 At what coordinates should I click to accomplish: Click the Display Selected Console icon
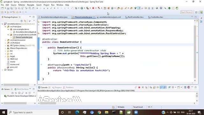tap(173, 87)
